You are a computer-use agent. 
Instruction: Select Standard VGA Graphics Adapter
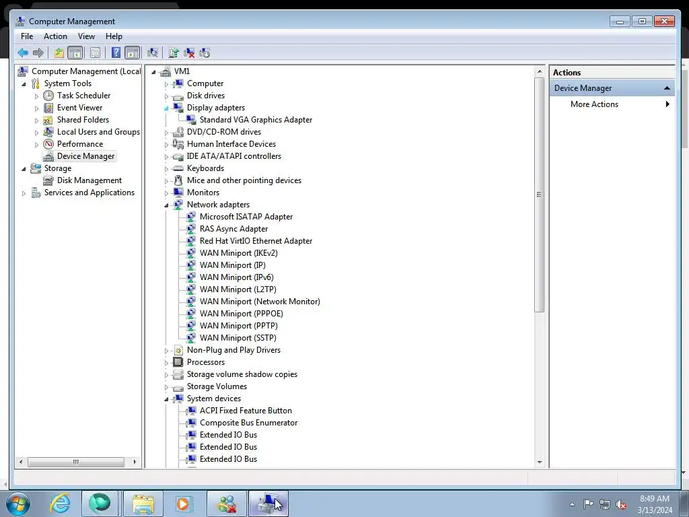pyautogui.click(x=256, y=120)
